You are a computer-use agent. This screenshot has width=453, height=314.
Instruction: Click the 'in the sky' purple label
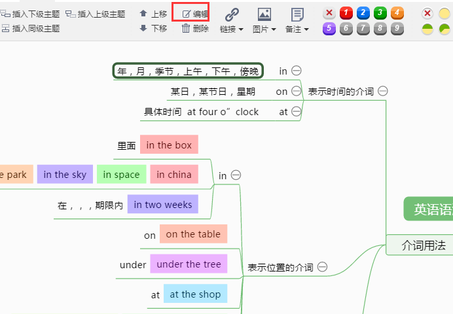tap(65, 174)
